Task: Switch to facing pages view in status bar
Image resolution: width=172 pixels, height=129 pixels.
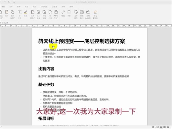Action: pos(164,127)
